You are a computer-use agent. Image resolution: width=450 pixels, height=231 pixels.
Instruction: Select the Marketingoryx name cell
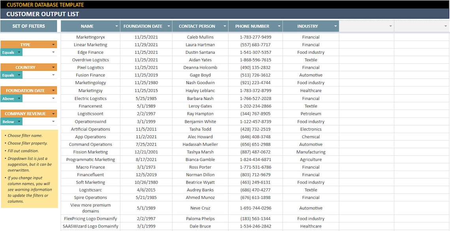click(x=90, y=37)
